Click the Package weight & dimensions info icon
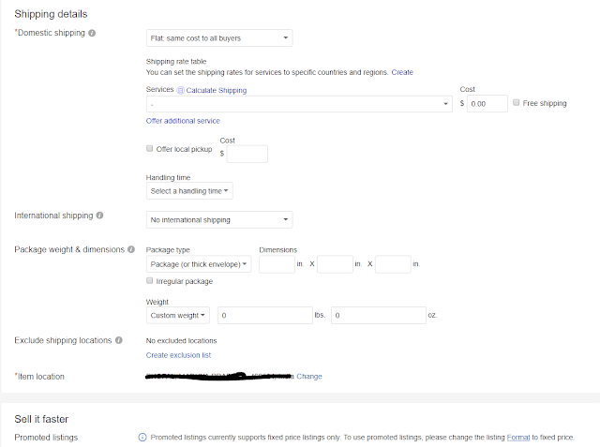600x447 pixels. (x=131, y=250)
